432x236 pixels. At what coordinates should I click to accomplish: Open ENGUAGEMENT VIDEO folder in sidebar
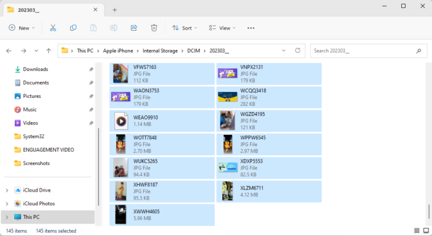point(49,150)
